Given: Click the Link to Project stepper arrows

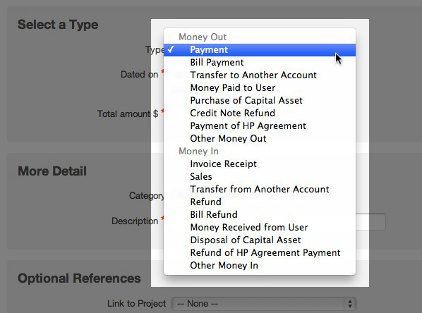Looking at the screenshot, I should click(350, 304).
